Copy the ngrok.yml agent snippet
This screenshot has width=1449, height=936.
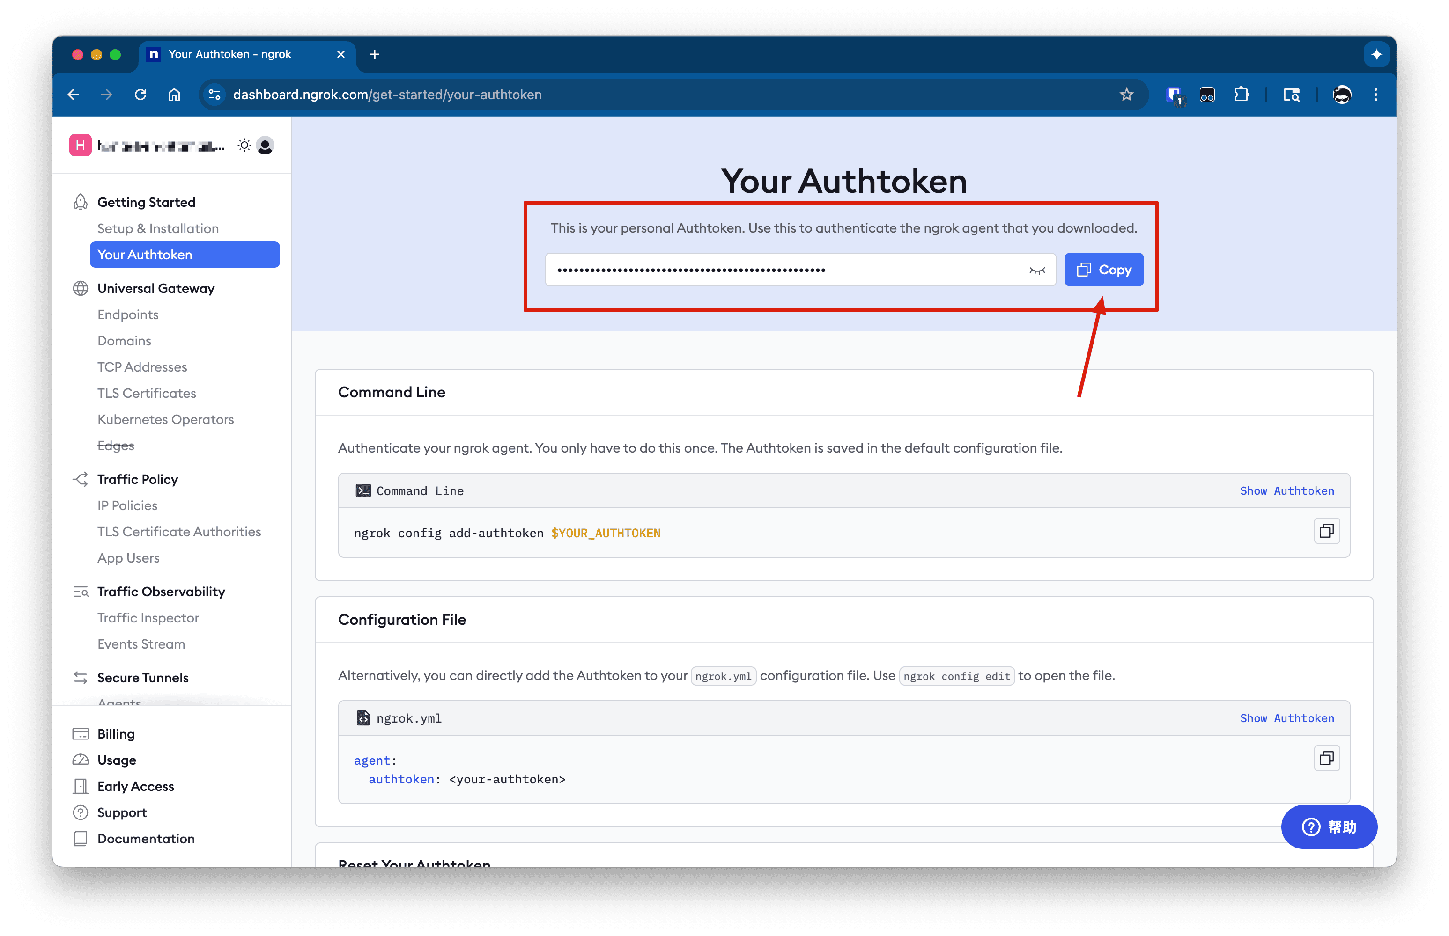coord(1327,759)
